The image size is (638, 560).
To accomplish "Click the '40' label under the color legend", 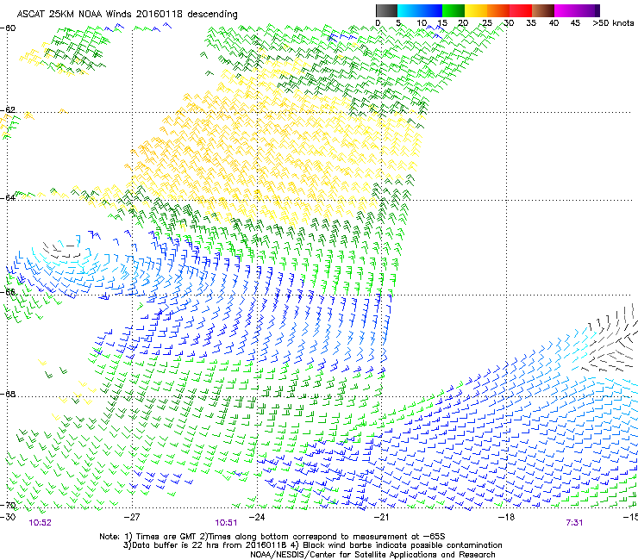I will click(554, 23).
